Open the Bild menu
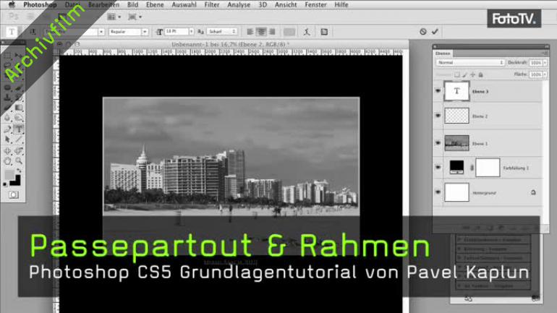Image resolution: width=557 pixels, height=313 pixels. coord(132,4)
